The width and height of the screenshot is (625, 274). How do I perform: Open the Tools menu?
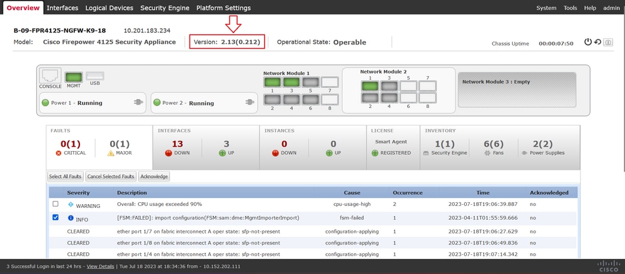571,8
